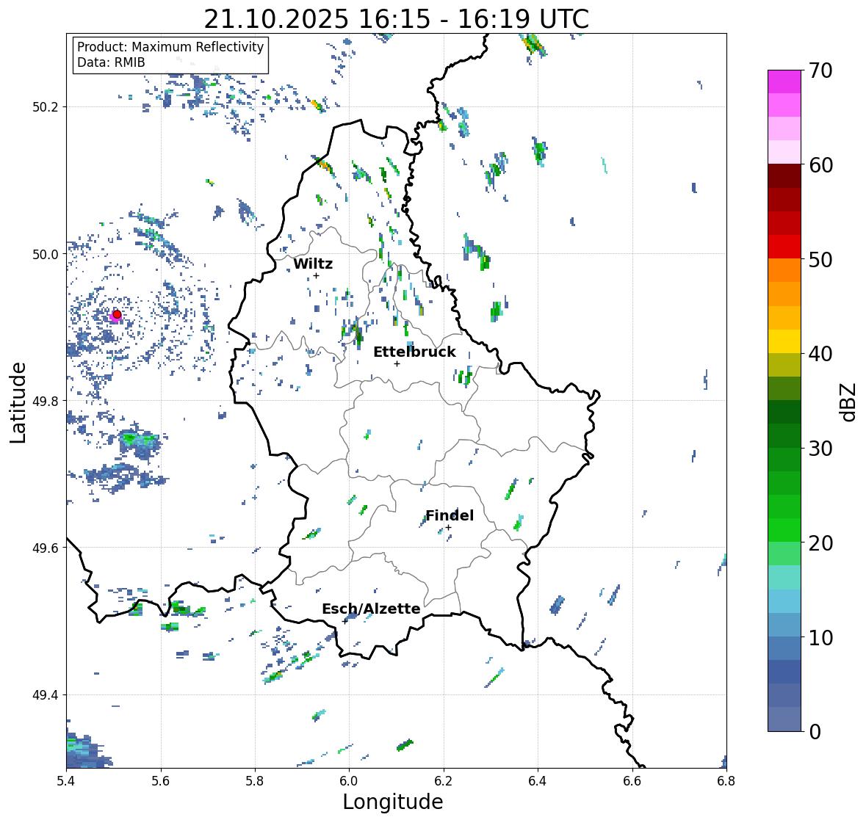Click the longitude tick label 6.2
This screenshot has height=820, width=866.
444,780
